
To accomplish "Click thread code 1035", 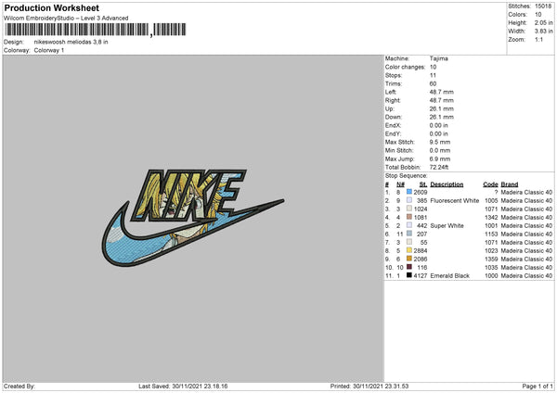I will tap(491, 268).
